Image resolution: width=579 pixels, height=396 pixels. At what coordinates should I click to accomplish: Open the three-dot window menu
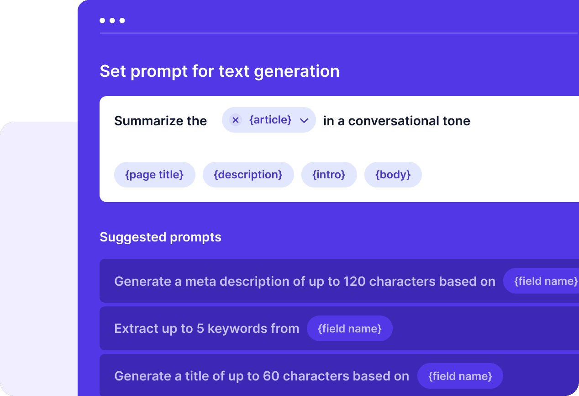112,21
